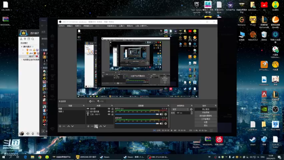Open OBS Studio desktop shortcut
Viewport: 284px width, 160px height.
point(275,111)
